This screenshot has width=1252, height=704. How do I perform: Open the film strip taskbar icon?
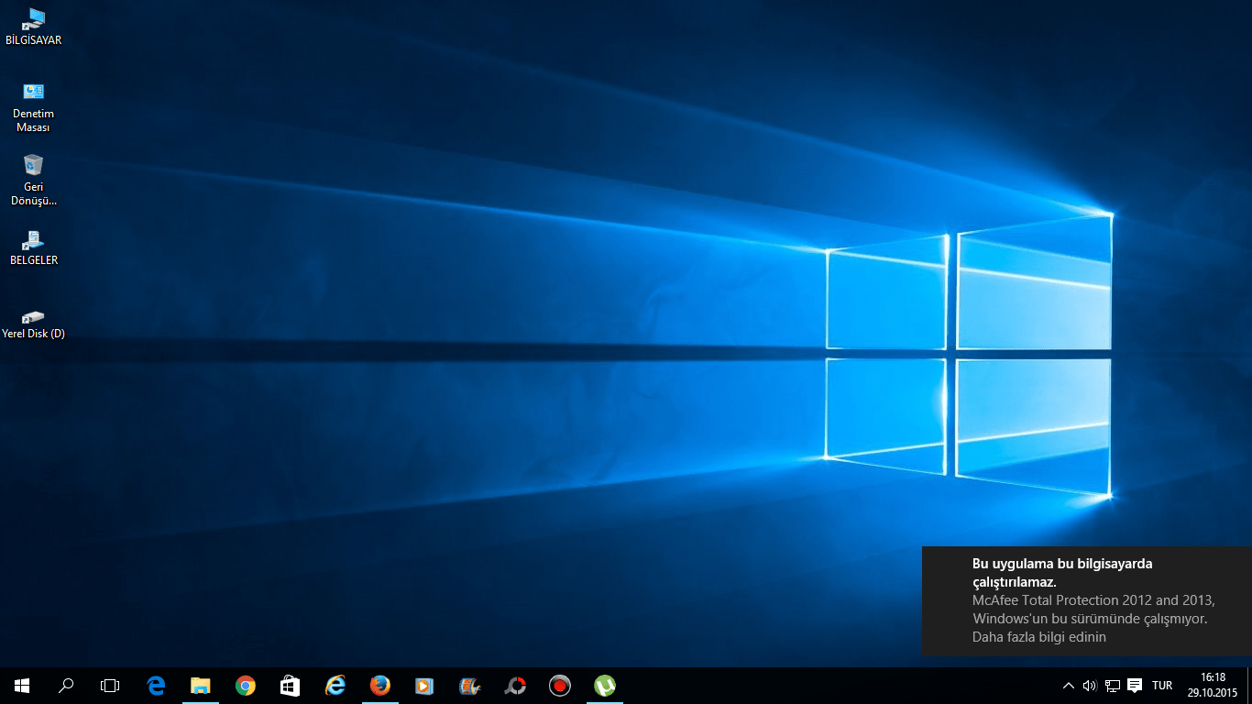pyautogui.click(x=469, y=686)
